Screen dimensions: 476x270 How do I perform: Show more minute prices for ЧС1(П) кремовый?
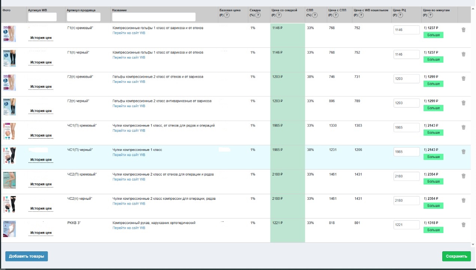433,133
